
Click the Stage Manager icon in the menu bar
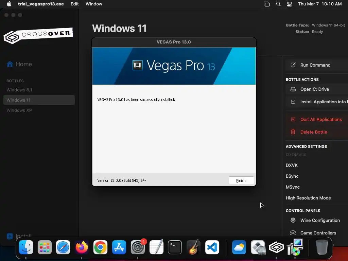[266, 4]
